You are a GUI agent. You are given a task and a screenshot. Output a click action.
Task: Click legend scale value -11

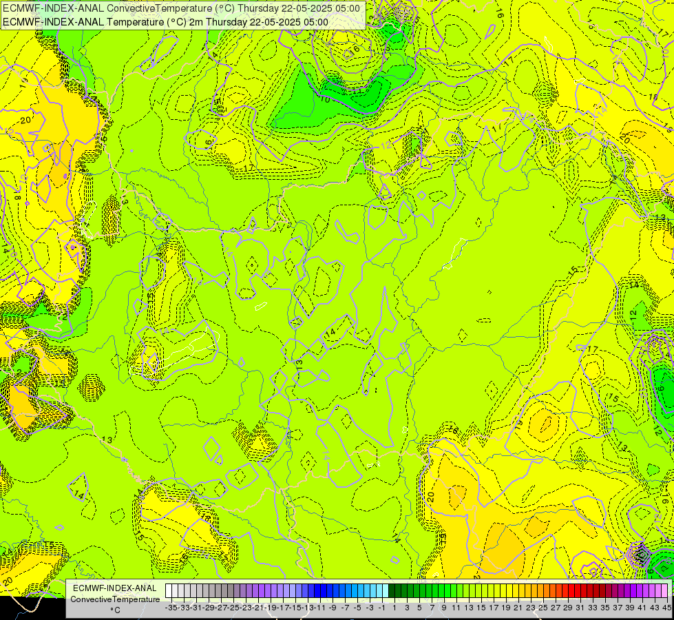[320, 608]
